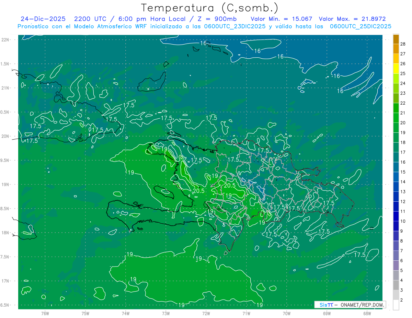This screenshot has height=318, width=412.
Task: Click the 'Sis' logo in credit box
Action: coord(323,305)
